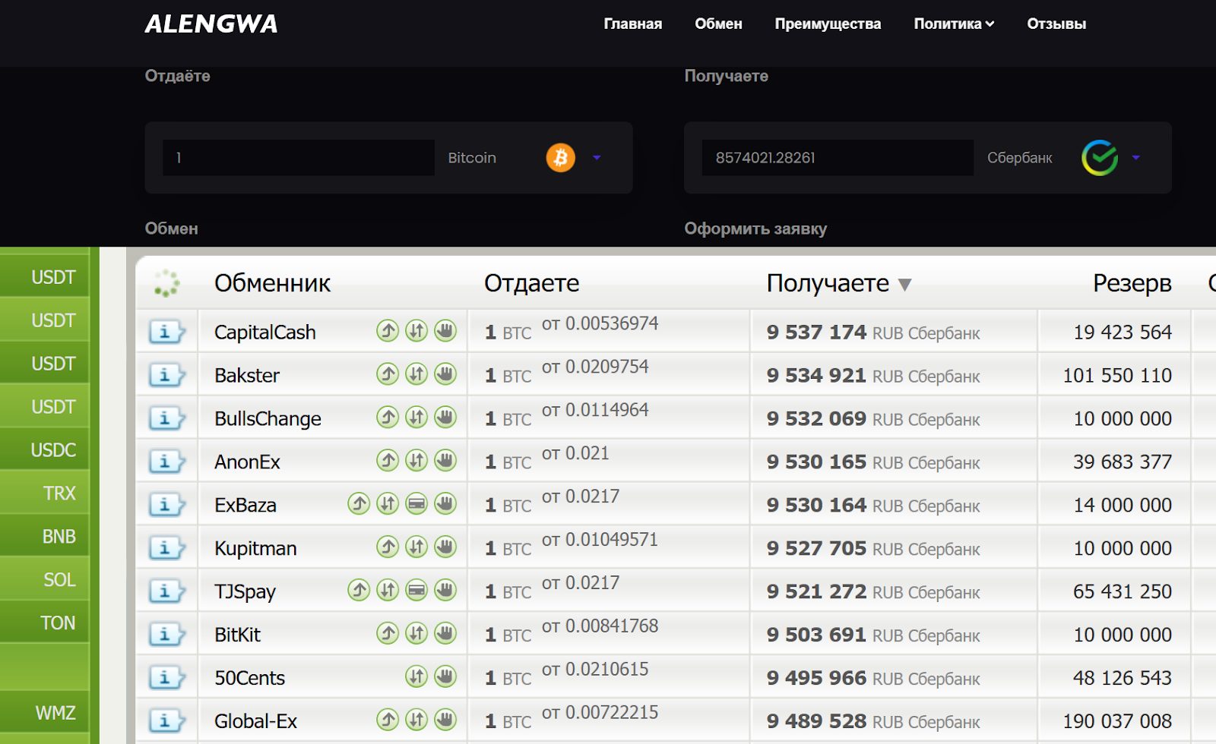Select the TON sidebar tab
1216x744 pixels.
pyautogui.click(x=45, y=623)
